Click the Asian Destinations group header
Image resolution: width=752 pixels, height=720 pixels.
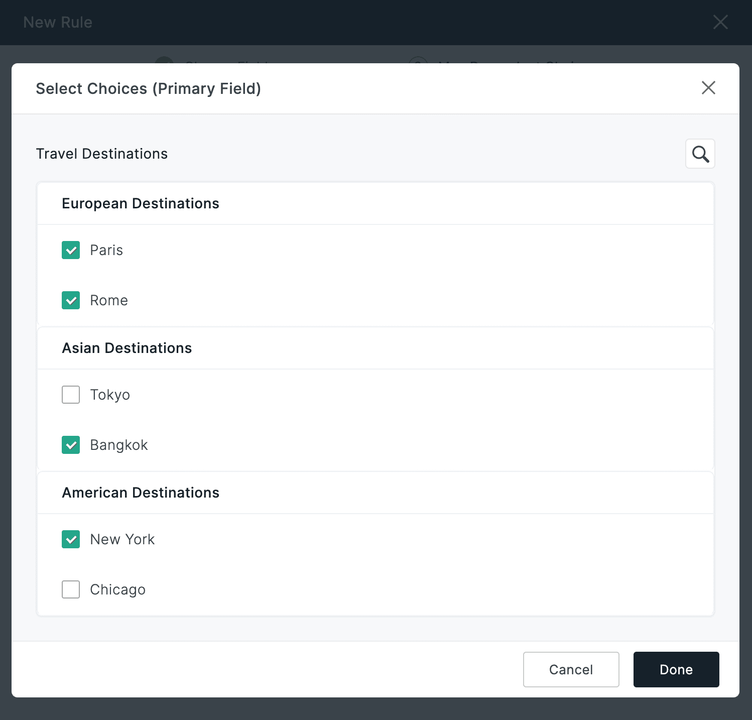pyautogui.click(x=127, y=348)
